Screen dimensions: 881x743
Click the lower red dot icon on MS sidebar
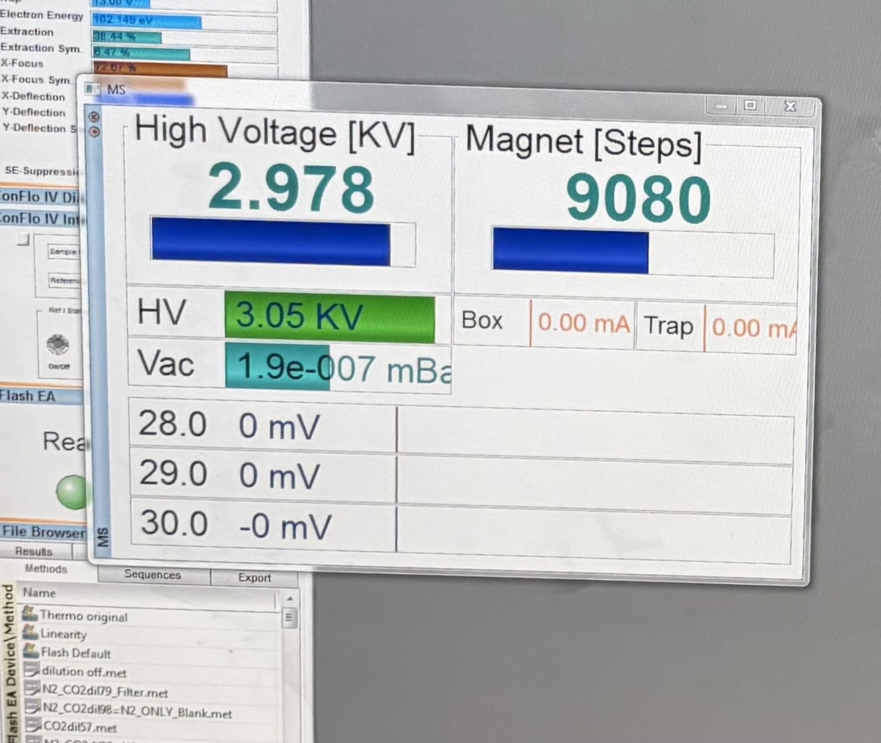(94, 131)
